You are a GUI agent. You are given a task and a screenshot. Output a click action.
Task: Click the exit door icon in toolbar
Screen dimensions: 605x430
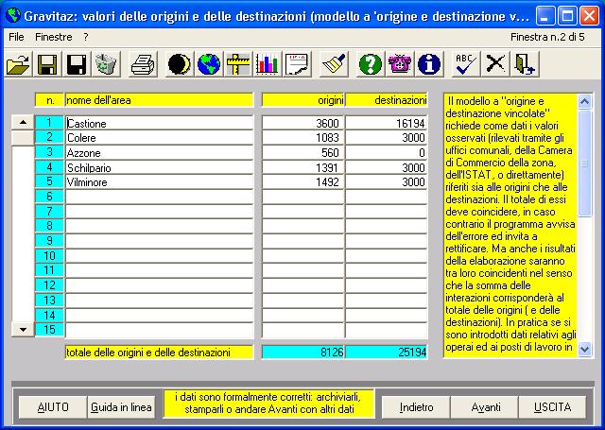(525, 64)
